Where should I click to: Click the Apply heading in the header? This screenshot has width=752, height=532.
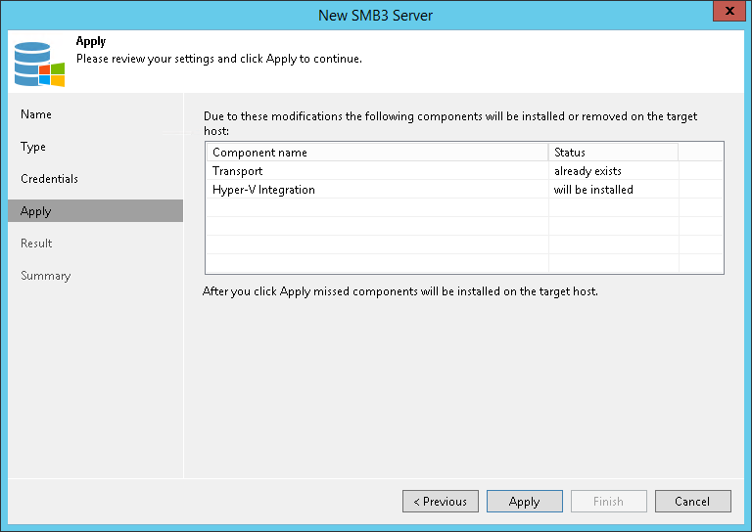(91, 42)
